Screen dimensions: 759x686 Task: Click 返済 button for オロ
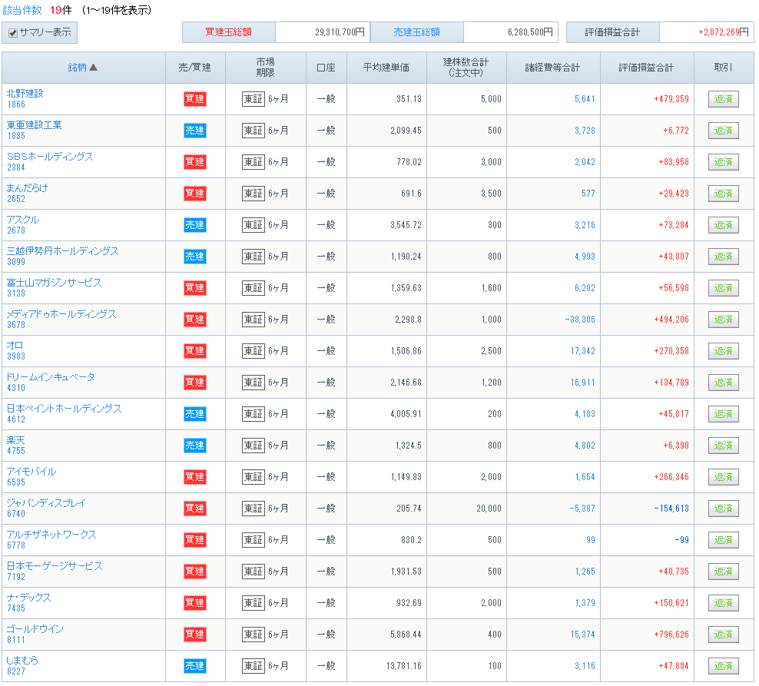point(723,350)
